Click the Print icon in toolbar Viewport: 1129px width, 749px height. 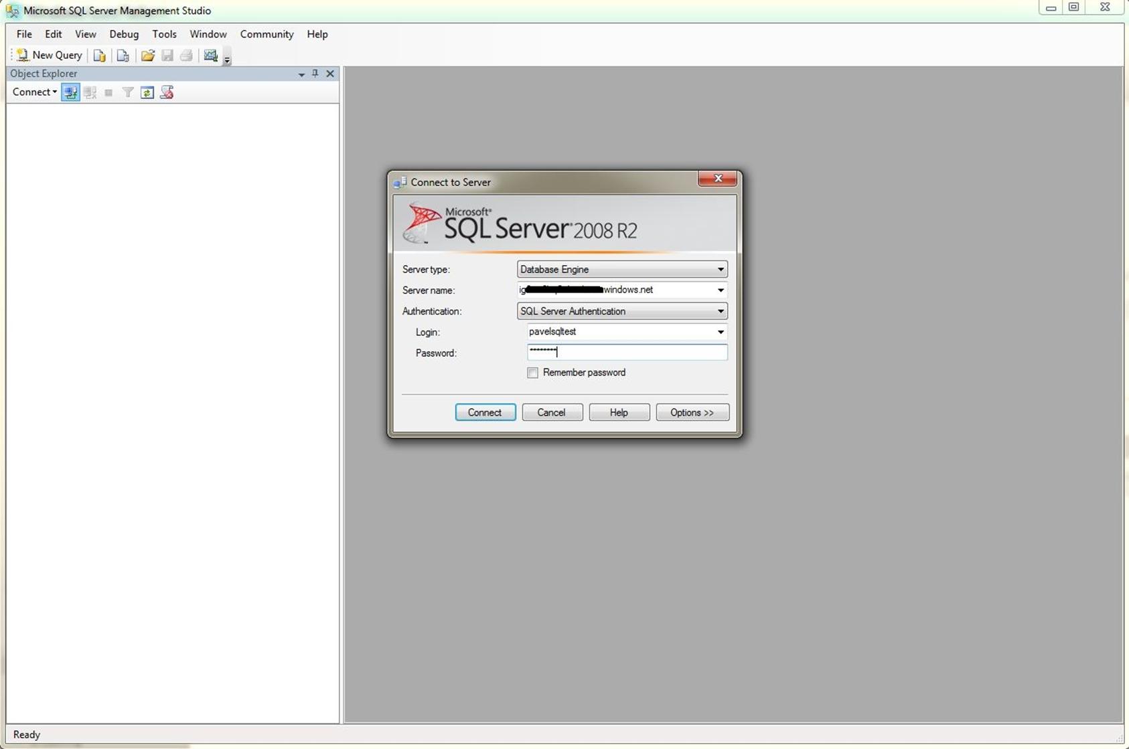186,56
